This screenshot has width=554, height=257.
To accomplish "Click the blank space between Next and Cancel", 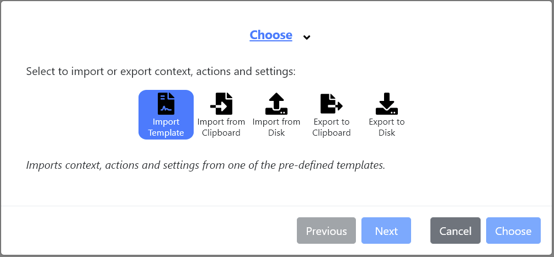I will coord(420,231).
